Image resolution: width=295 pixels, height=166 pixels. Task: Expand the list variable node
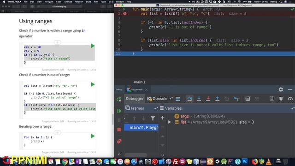(x=170, y=122)
